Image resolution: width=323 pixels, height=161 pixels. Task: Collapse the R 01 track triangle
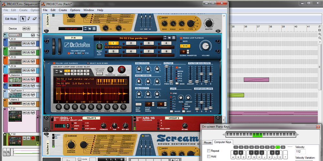click(x=5, y=39)
